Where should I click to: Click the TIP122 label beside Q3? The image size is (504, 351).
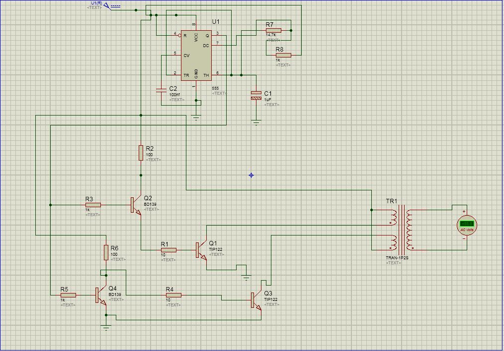271,299
